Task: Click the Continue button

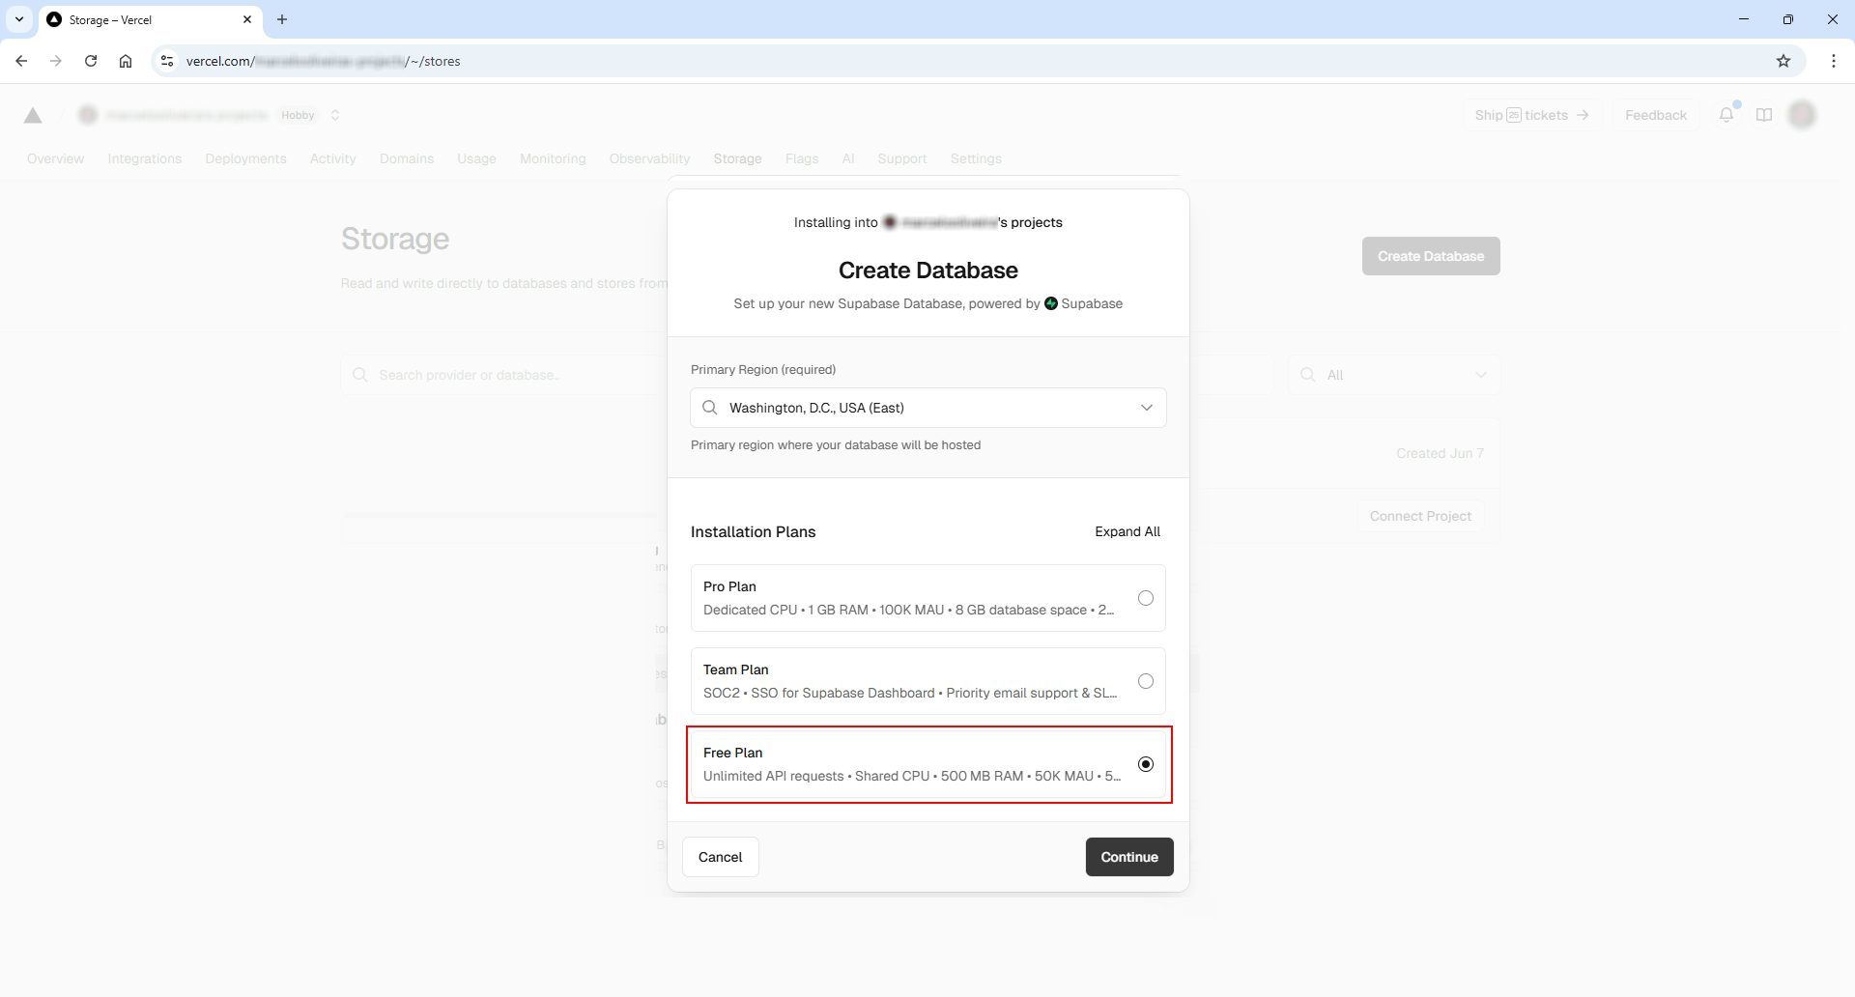Action: point(1128,856)
